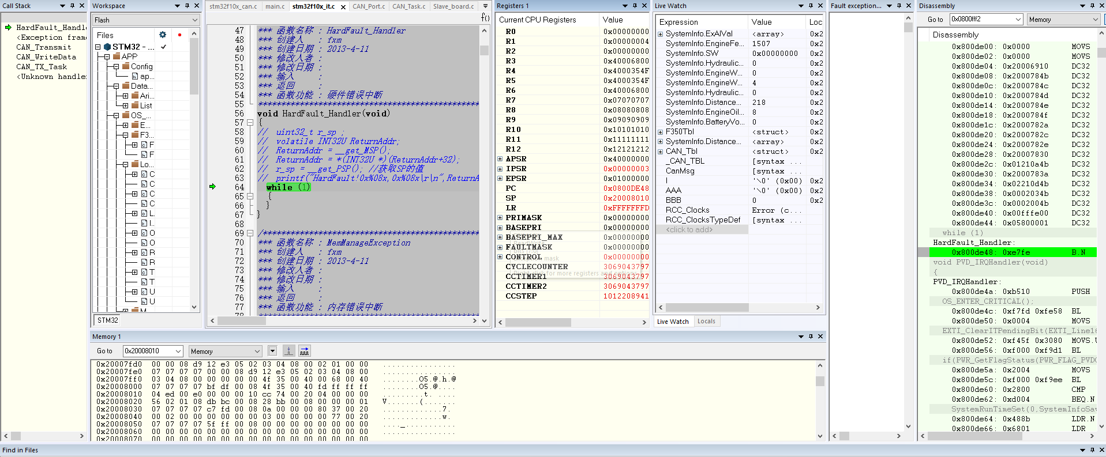This screenshot has width=1106, height=457.
Task: Click the Memory 1 live update waveform icon
Action: (305, 350)
